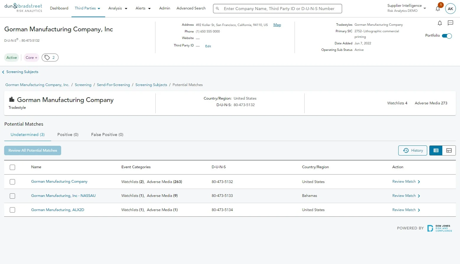Open the AK user avatar menu
460x264 pixels.
[450, 9]
